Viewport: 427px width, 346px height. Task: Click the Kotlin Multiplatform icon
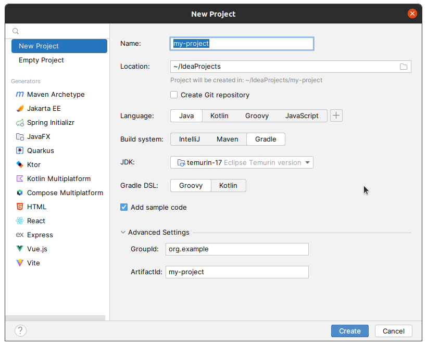tap(20, 178)
